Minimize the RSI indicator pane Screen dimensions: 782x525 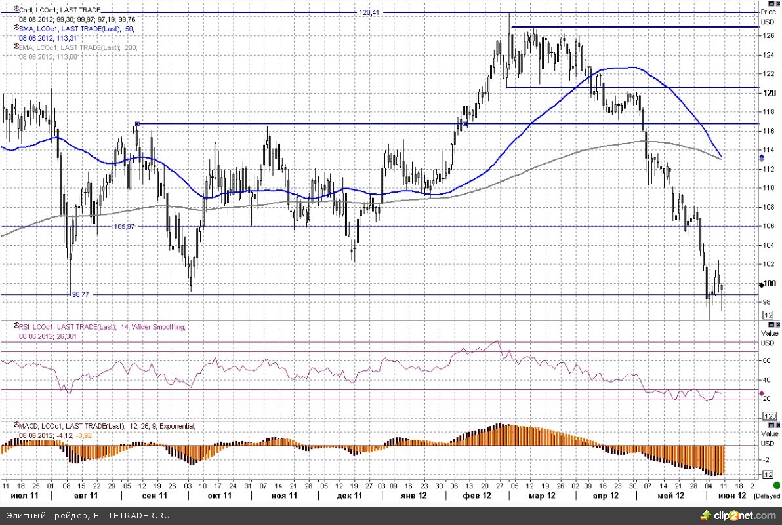(771, 324)
